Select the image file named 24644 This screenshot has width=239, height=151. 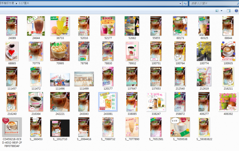(36, 26)
